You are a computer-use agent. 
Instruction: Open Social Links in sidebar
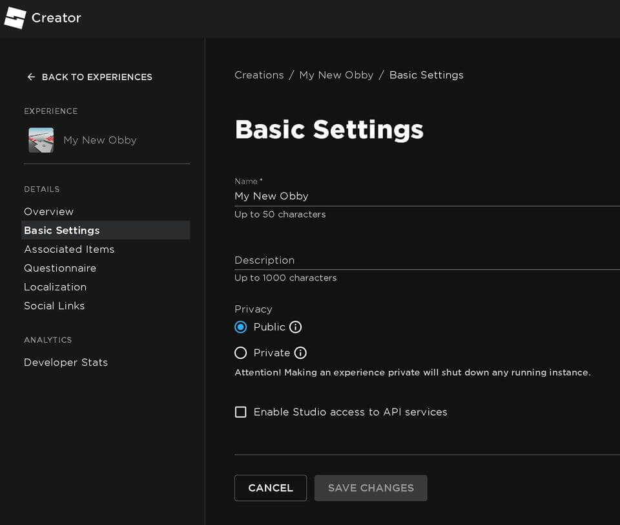click(54, 306)
